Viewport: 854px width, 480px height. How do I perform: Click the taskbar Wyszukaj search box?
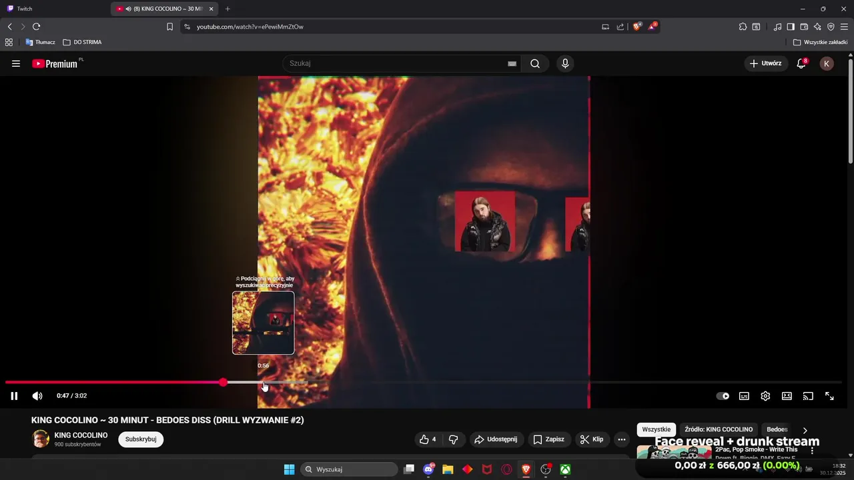pyautogui.click(x=349, y=469)
